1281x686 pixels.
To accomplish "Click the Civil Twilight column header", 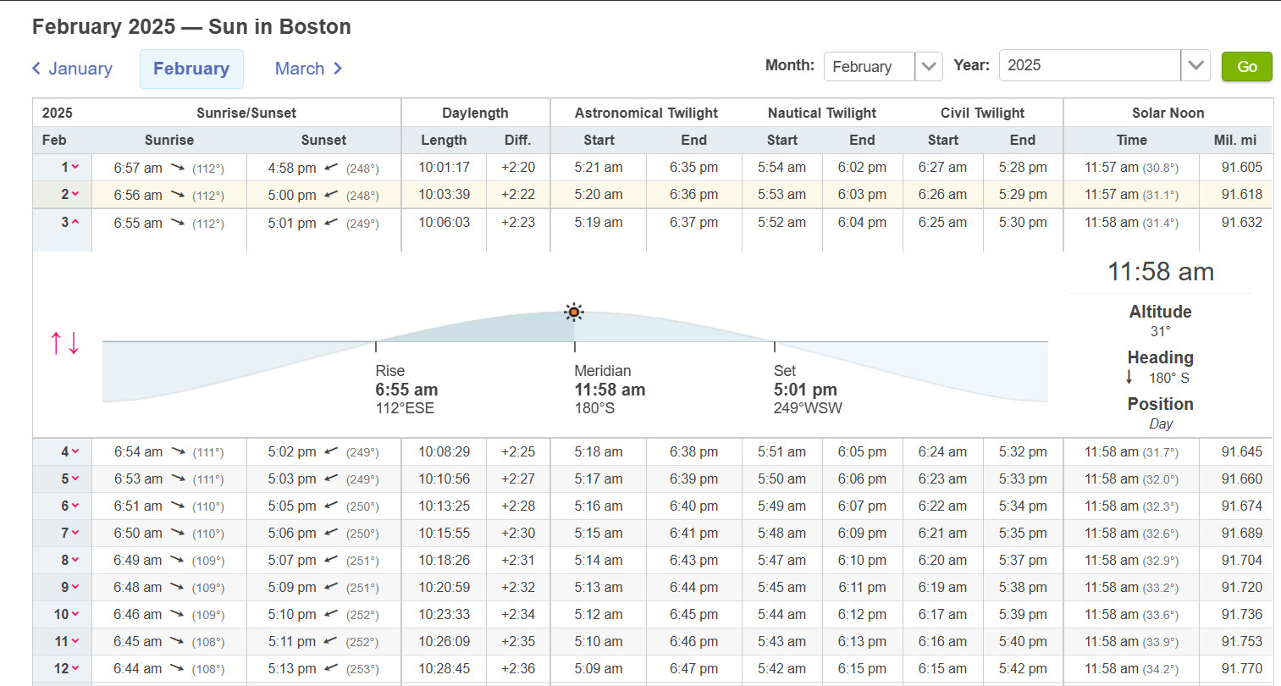I will (x=982, y=113).
